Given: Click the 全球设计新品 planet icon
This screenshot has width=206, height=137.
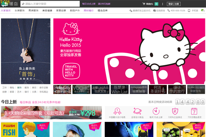Looking at the screenshot, I should point(136,111).
